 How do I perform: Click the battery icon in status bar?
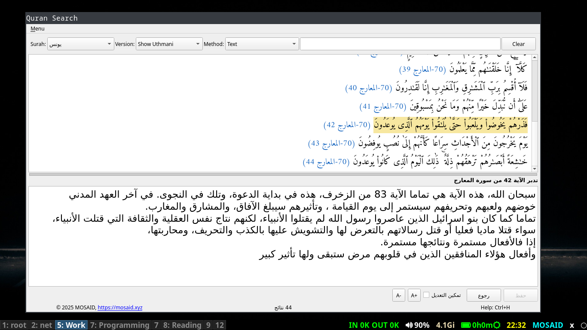pos(466,325)
